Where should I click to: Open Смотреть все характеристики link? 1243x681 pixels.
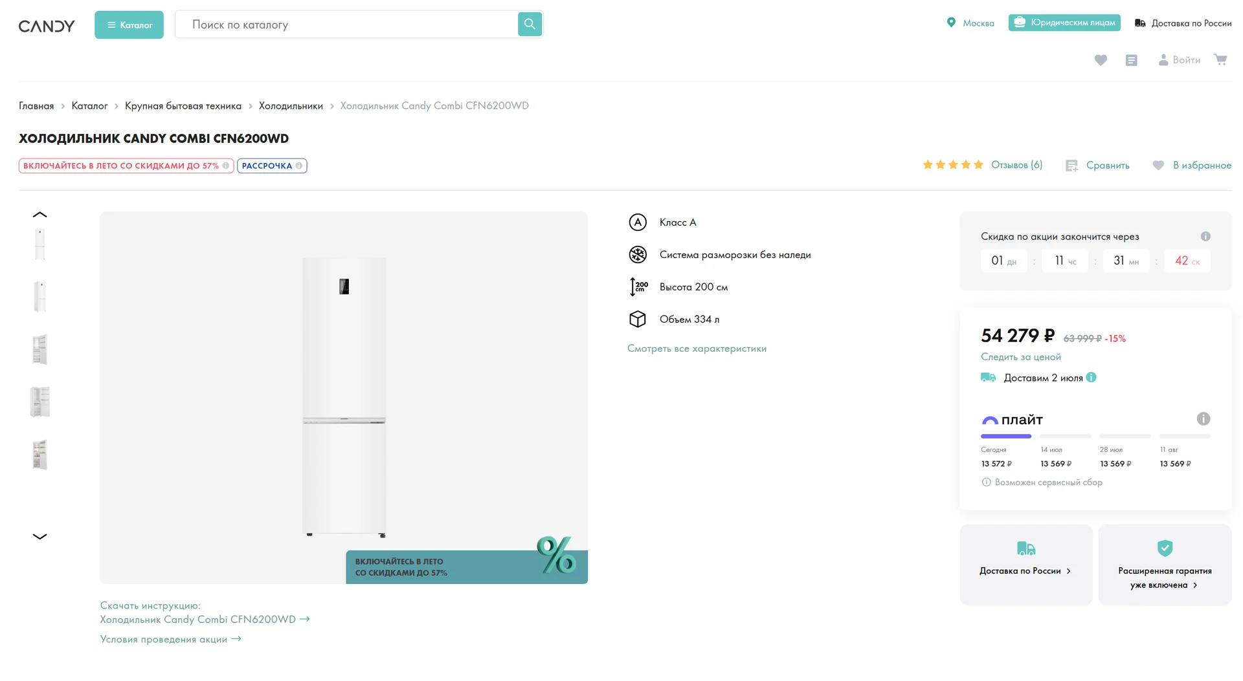pyautogui.click(x=697, y=349)
